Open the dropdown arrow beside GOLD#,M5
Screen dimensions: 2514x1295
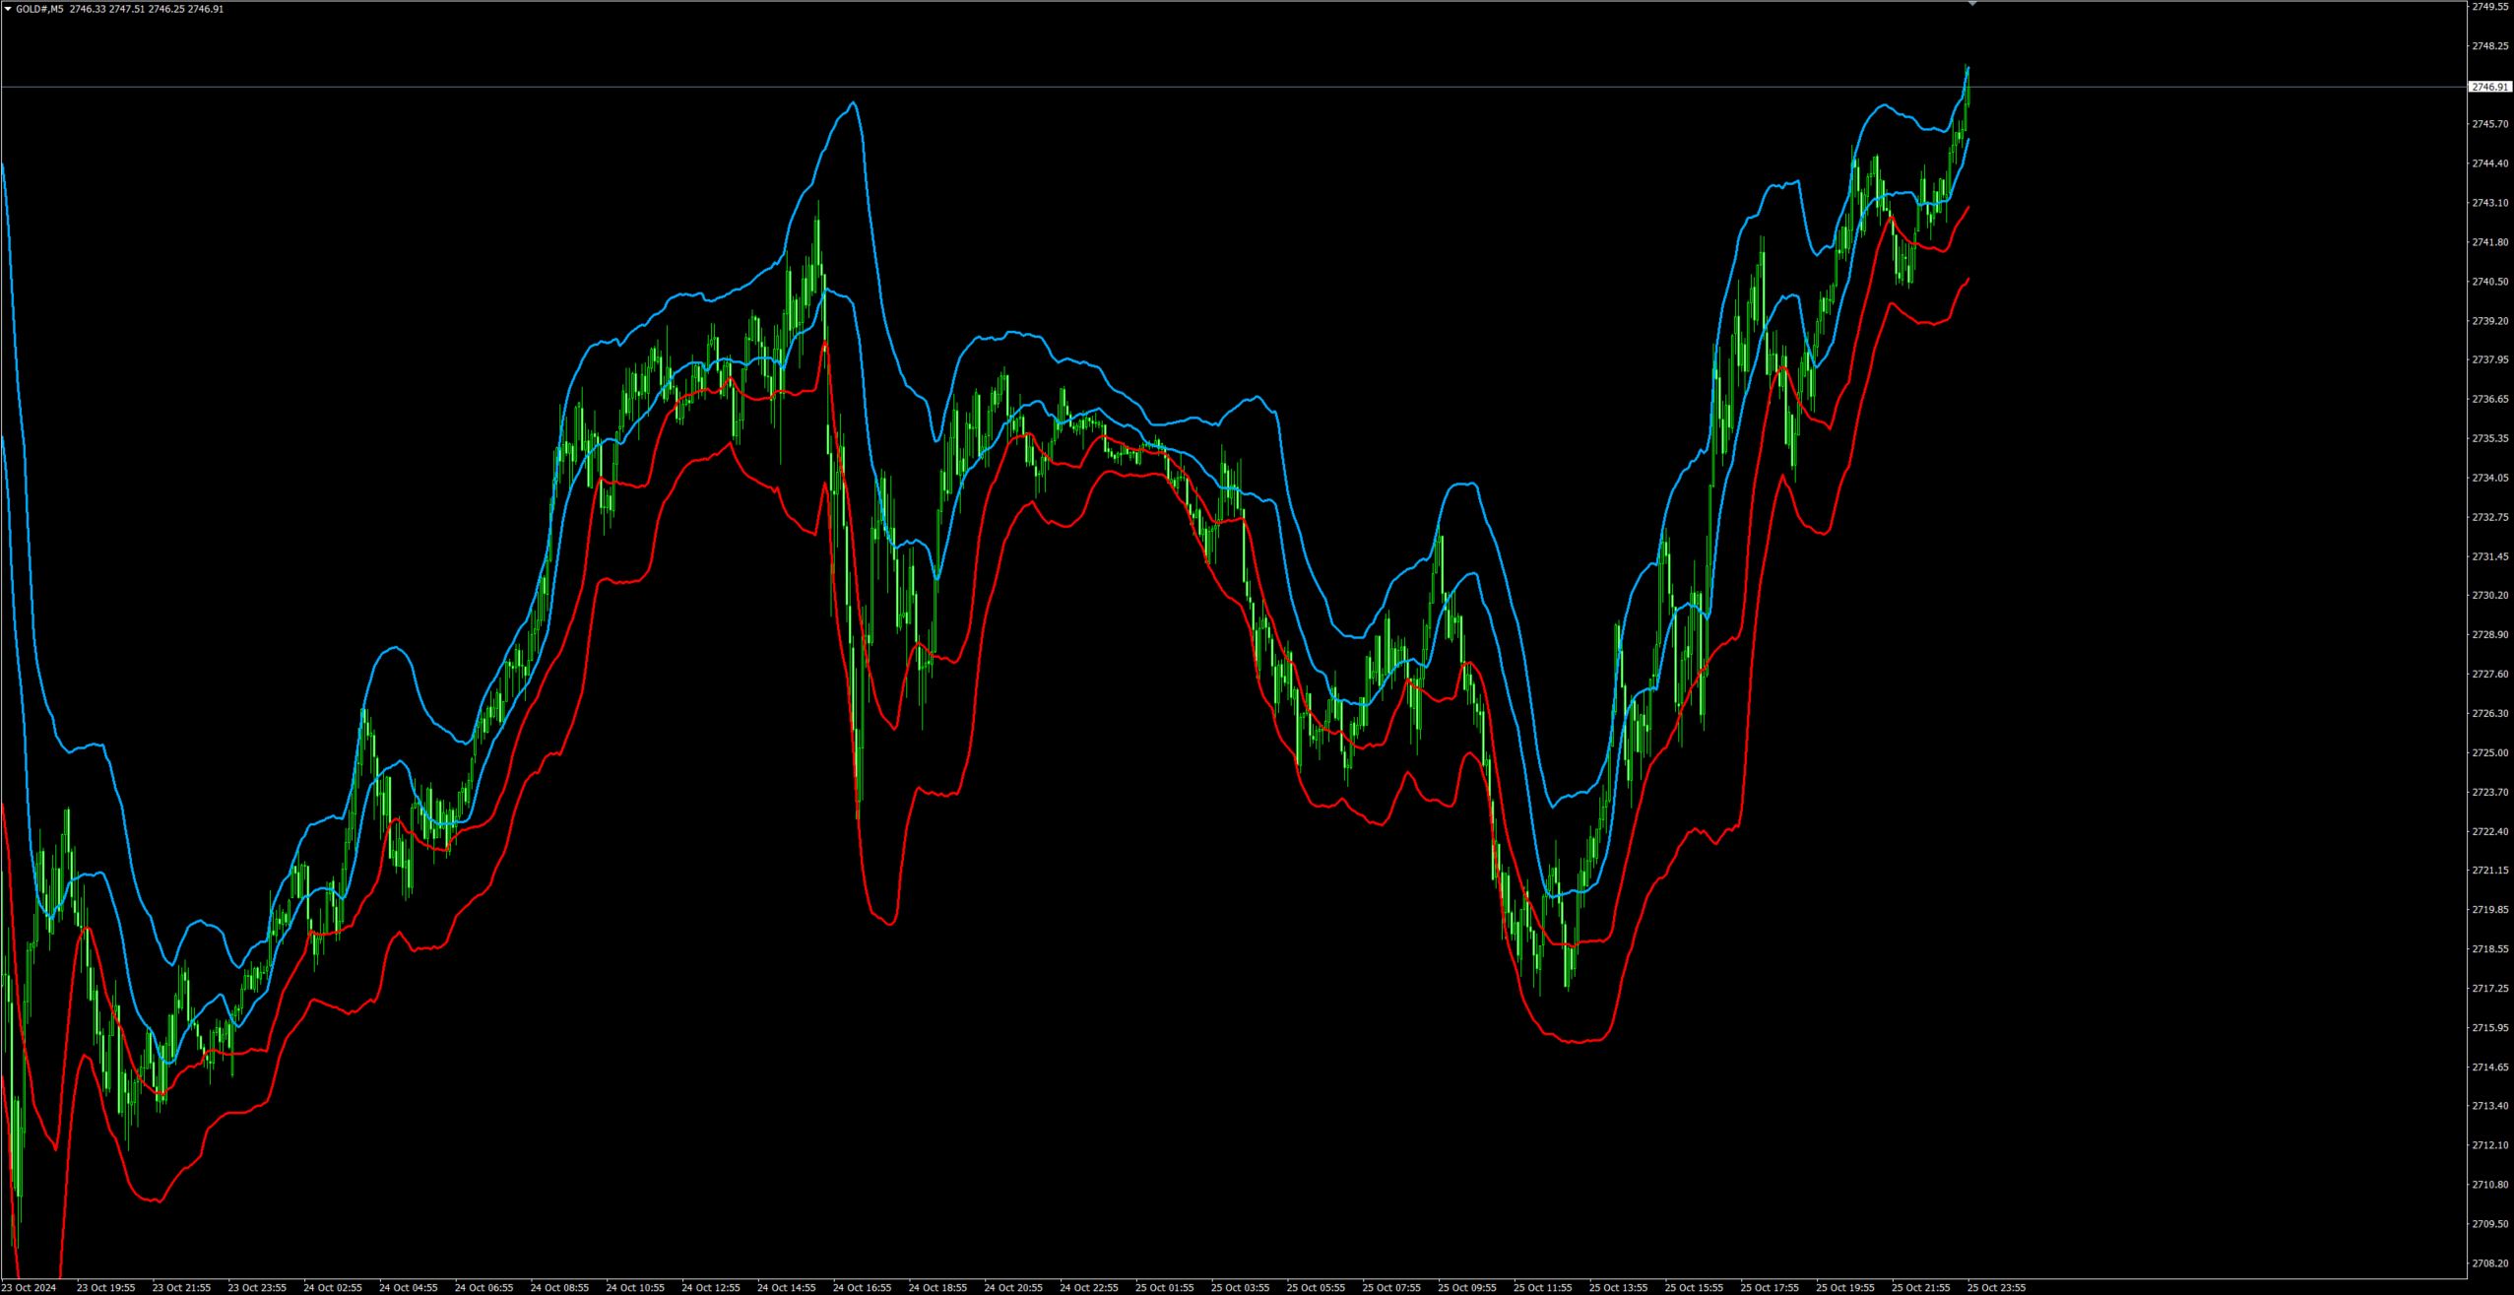[8, 9]
